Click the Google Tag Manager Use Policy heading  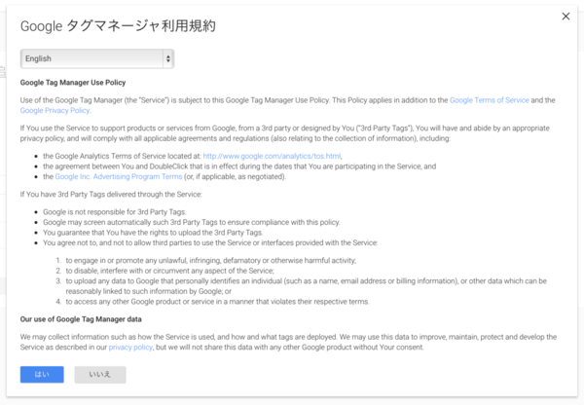coord(73,83)
